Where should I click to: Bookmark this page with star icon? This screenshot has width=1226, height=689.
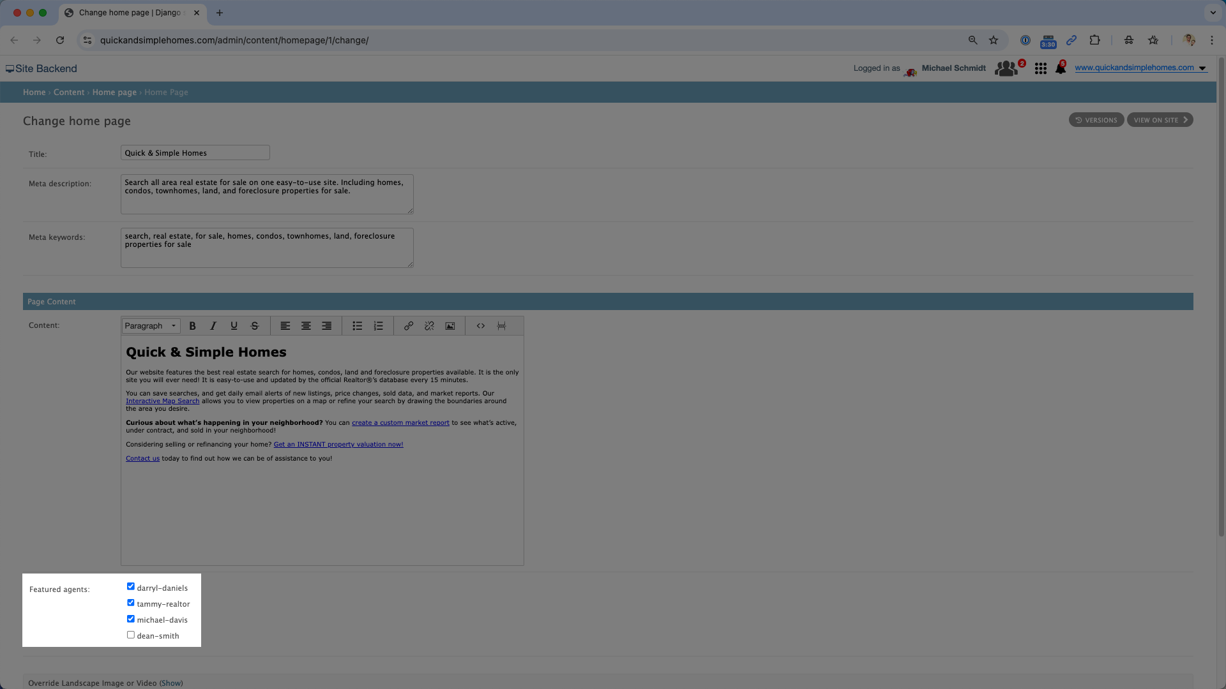click(994, 40)
